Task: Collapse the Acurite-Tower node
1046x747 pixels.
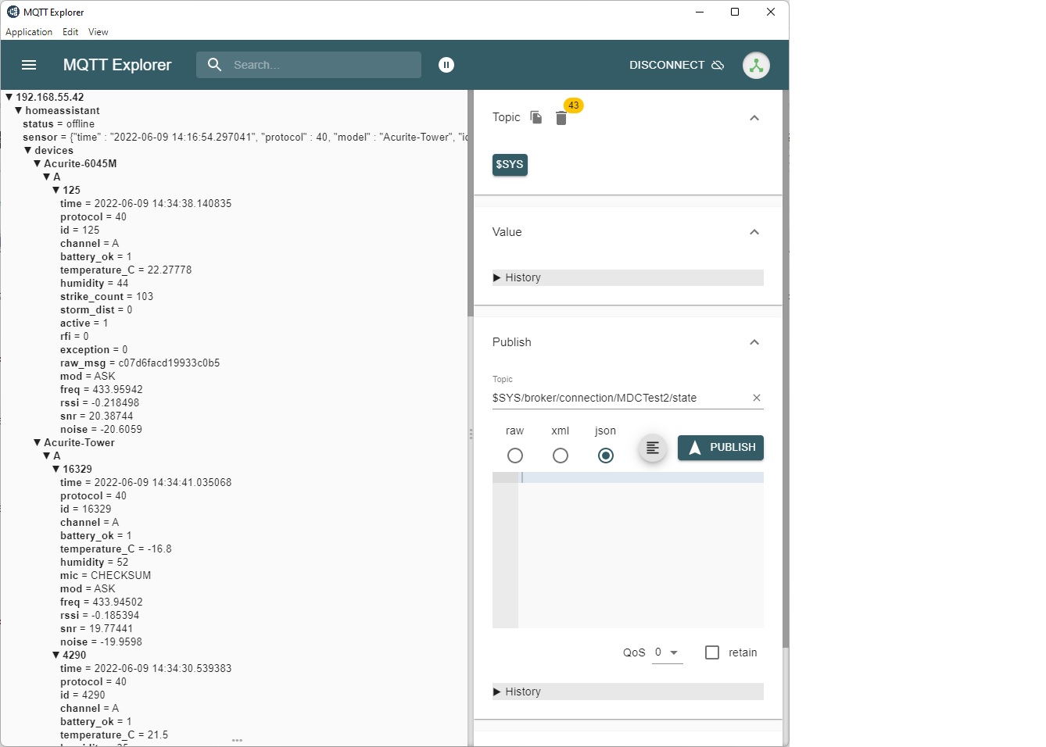Action: 38,442
